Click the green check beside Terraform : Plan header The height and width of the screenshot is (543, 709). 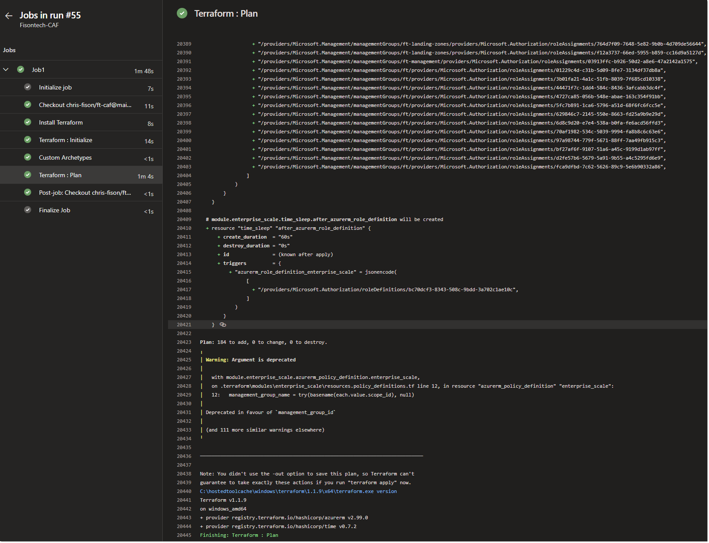[182, 14]
